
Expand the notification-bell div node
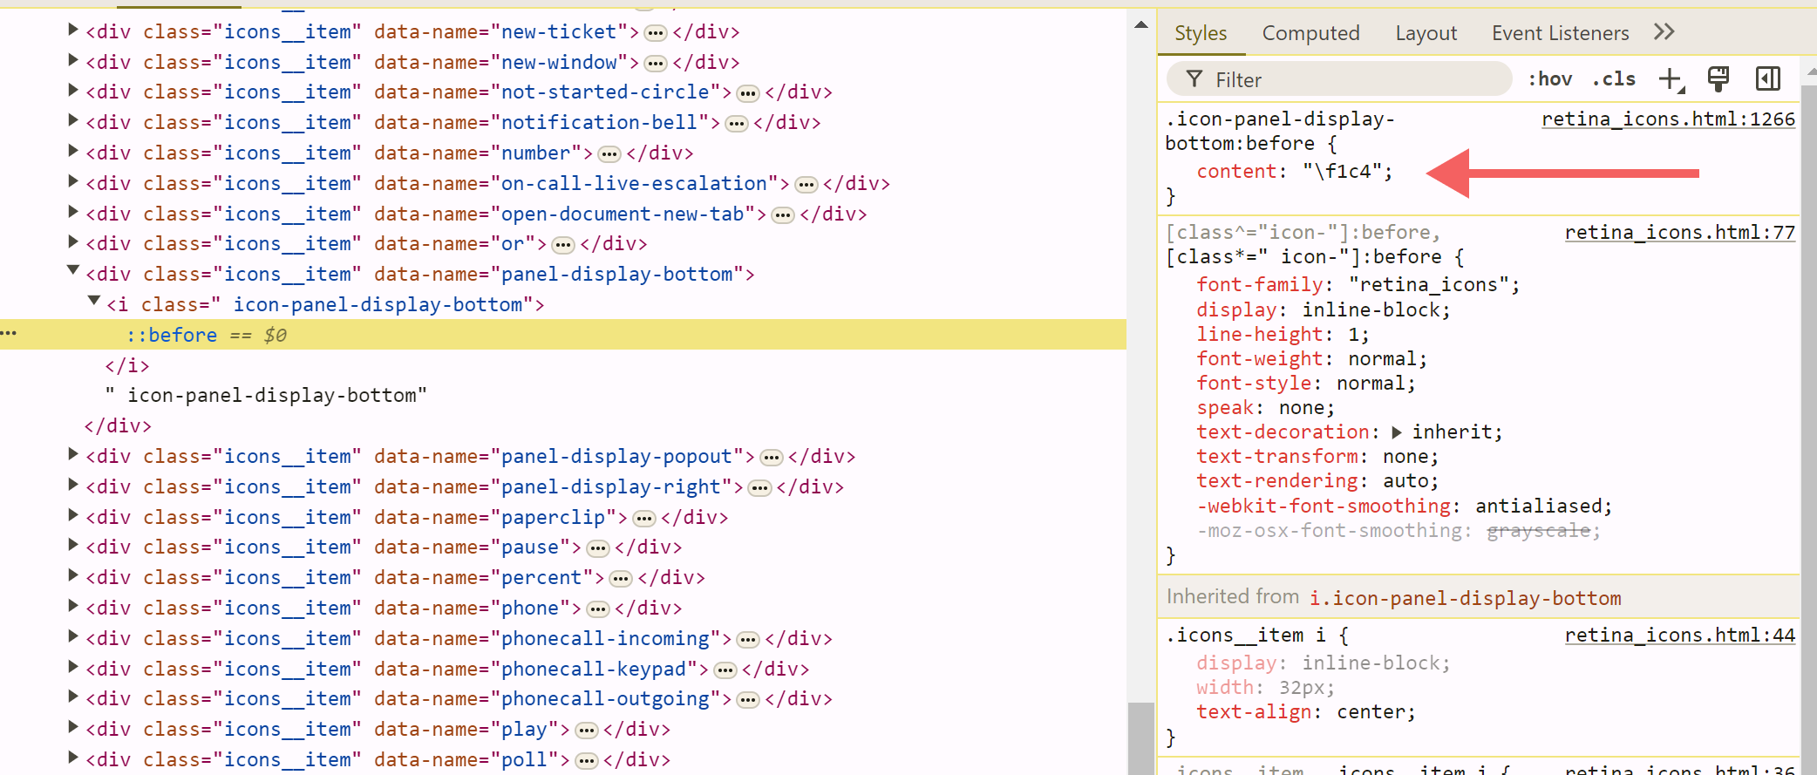[73, 121]
